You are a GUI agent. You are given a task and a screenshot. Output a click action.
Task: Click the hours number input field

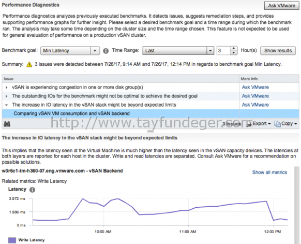[223, 51]
